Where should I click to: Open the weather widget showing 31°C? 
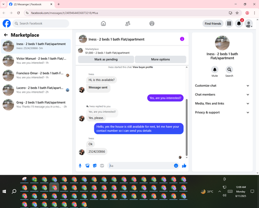[x=207, y=191]
